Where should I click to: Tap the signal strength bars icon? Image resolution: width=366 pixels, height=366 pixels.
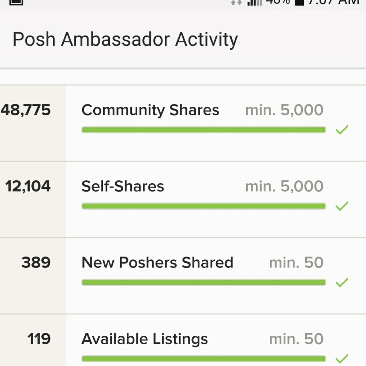coord(254,2)
